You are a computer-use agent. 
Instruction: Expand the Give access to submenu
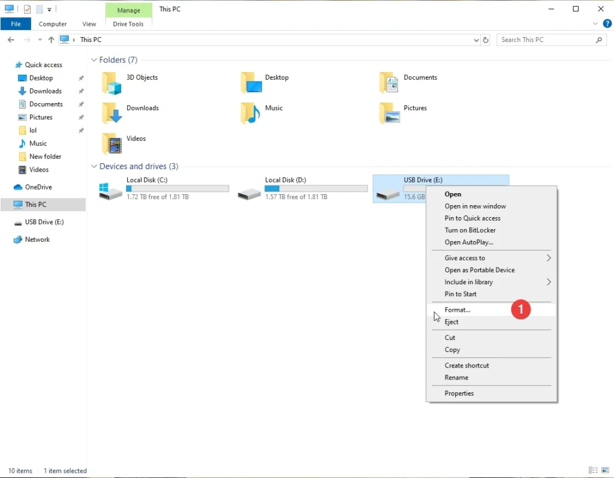[465, 258]
